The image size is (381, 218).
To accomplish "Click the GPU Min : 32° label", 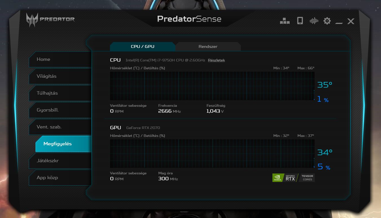I will coord(281,136).
